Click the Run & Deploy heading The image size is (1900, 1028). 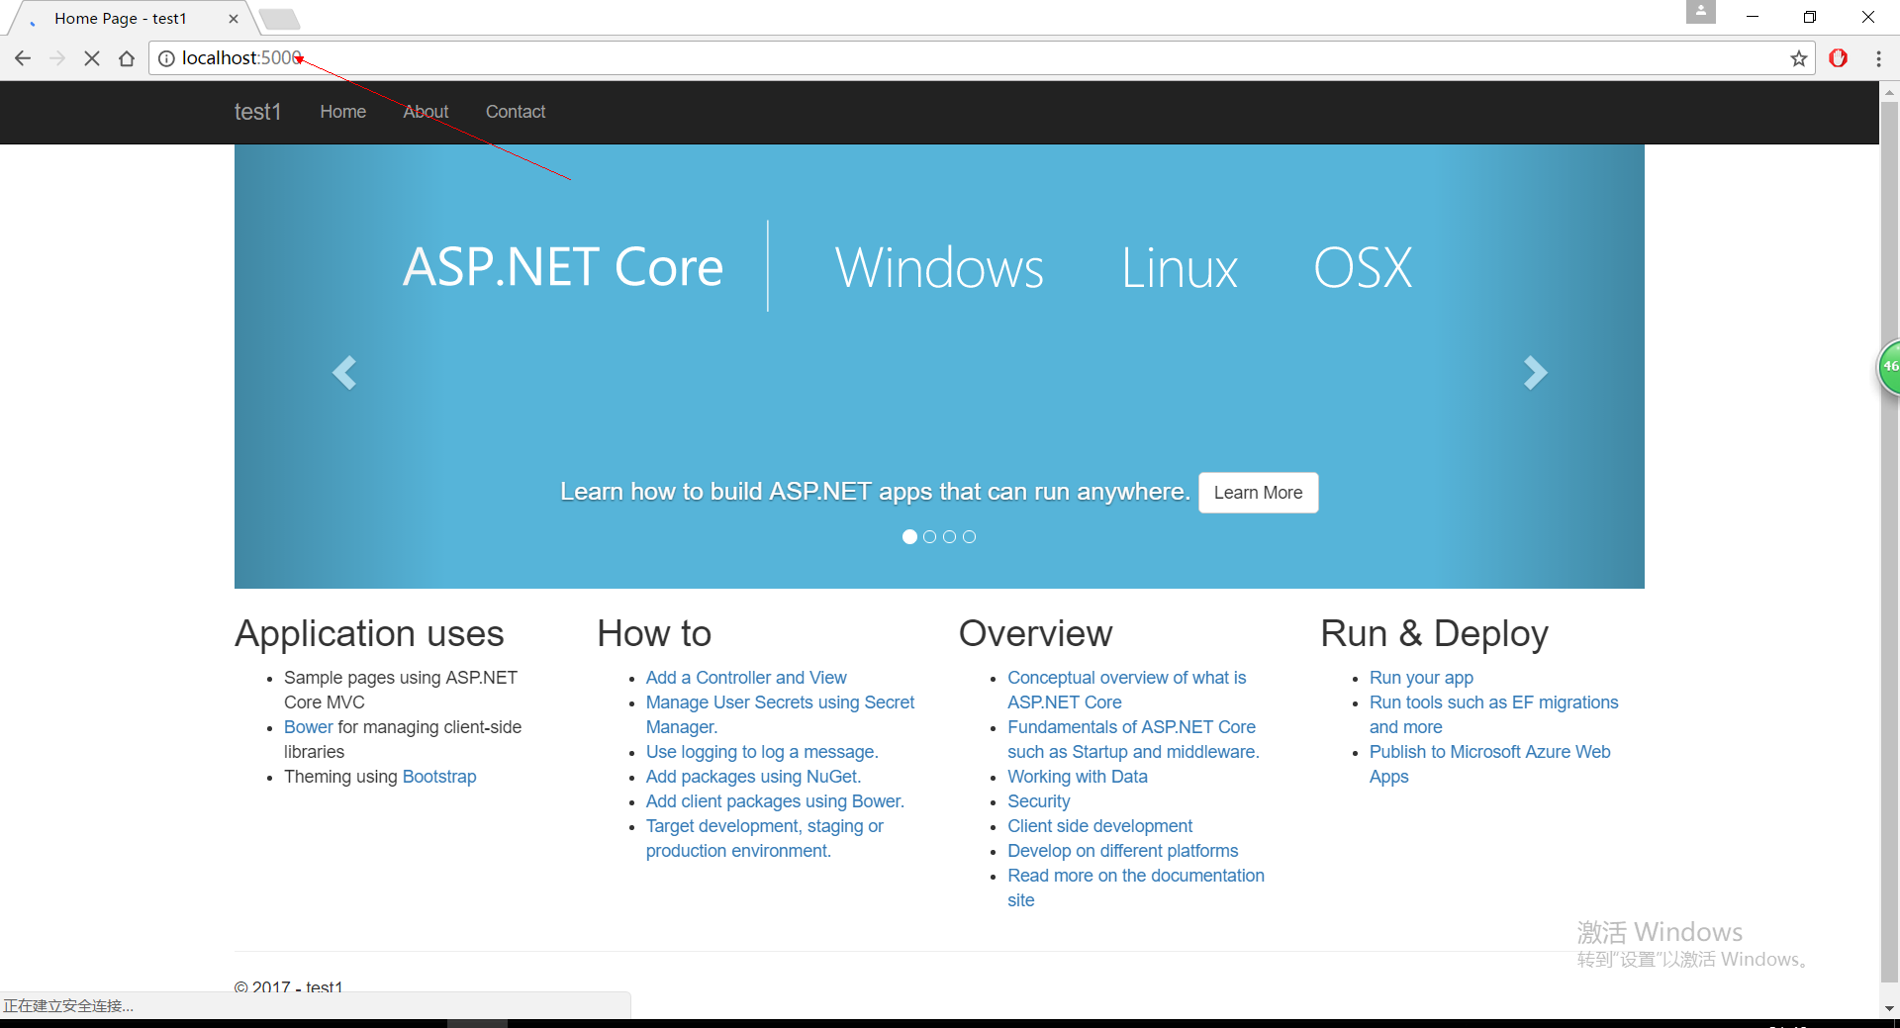[x=1434, y=633]
